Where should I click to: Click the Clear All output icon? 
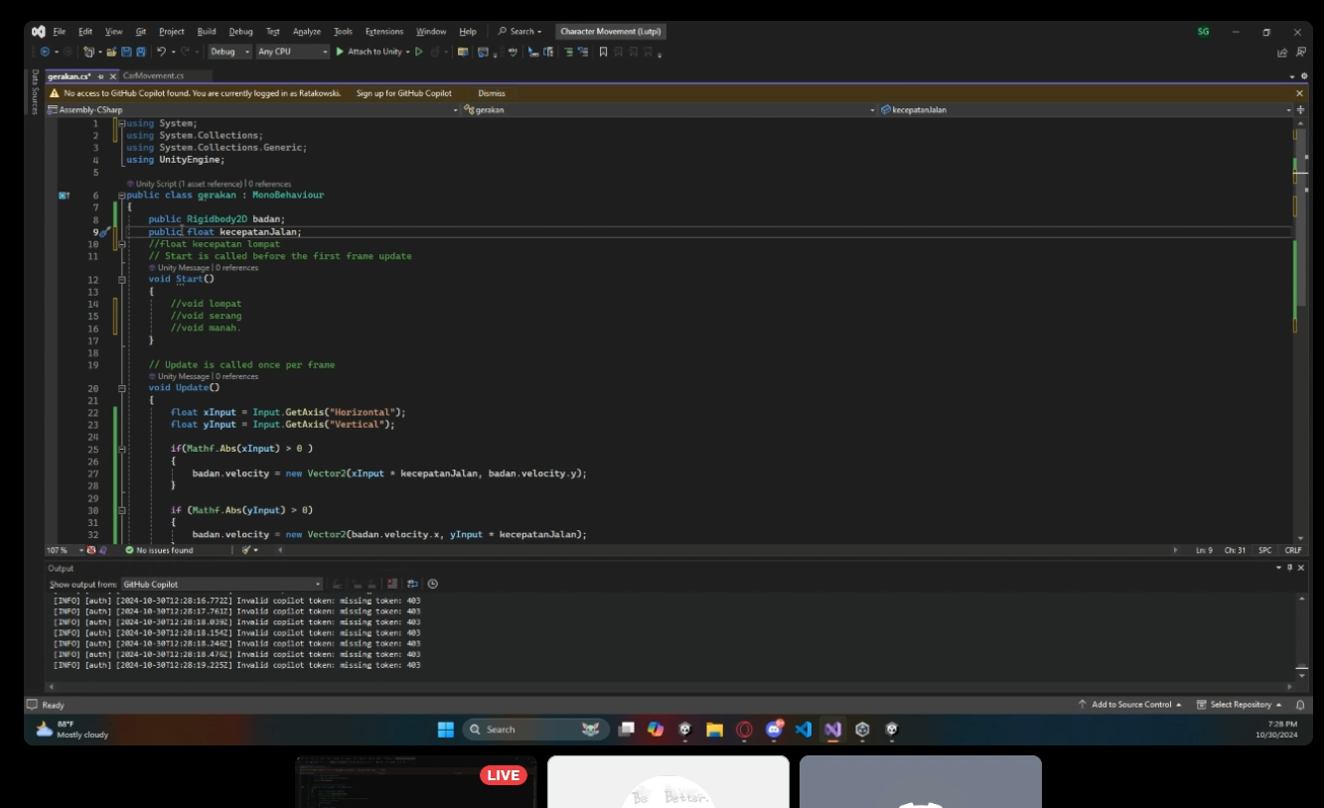(393, 584)
